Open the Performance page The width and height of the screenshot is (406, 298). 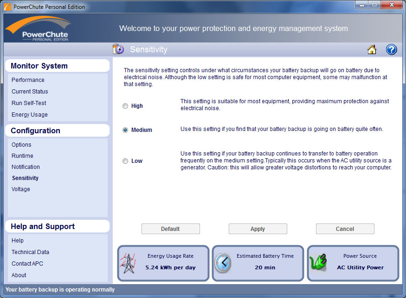pos(28,80)
